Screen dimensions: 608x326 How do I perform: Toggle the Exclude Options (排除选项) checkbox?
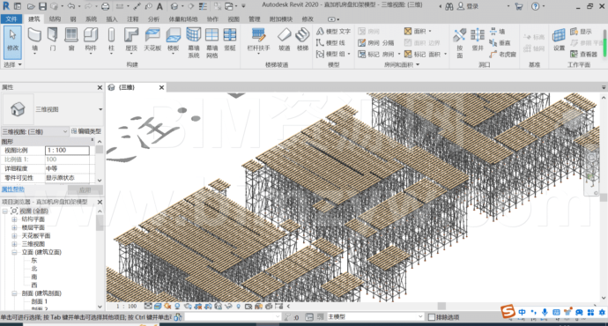[432, 317]
